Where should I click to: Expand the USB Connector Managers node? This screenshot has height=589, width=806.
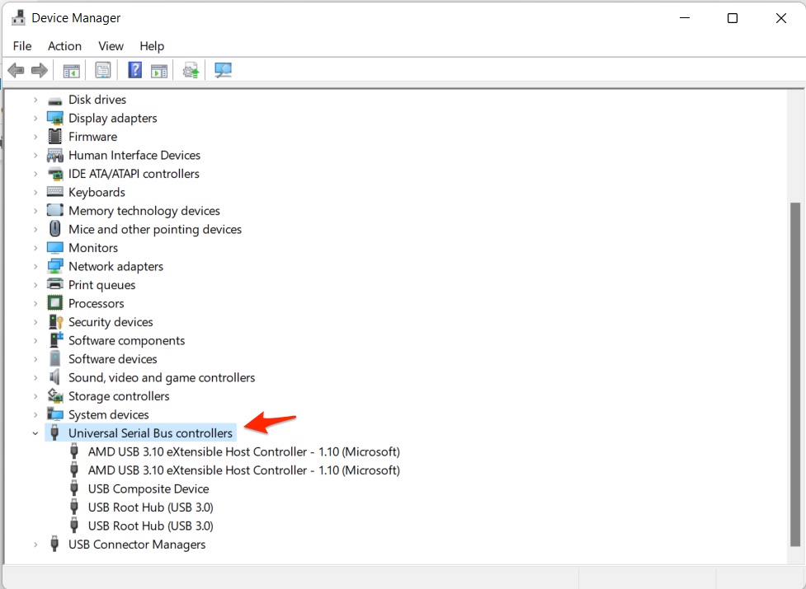click(x=35, y=545)
